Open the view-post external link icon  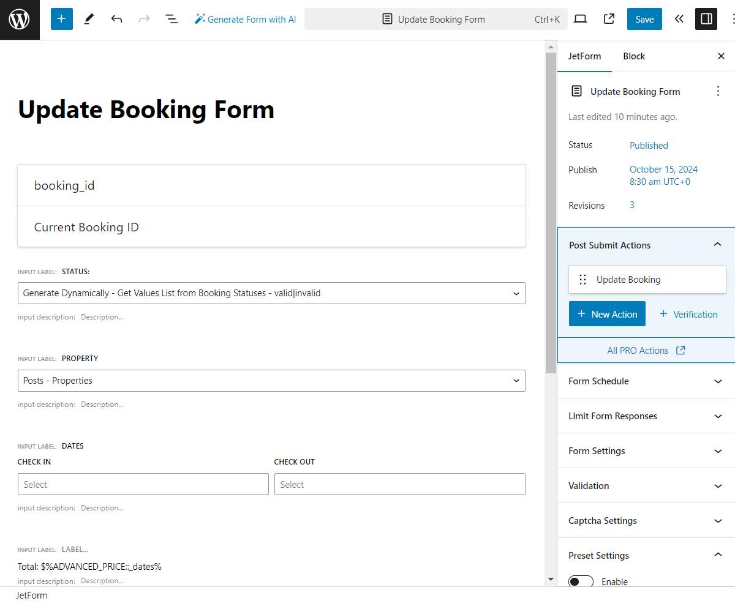click(609, 19)
